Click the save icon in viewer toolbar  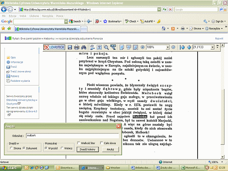click(x=70, y=47)
